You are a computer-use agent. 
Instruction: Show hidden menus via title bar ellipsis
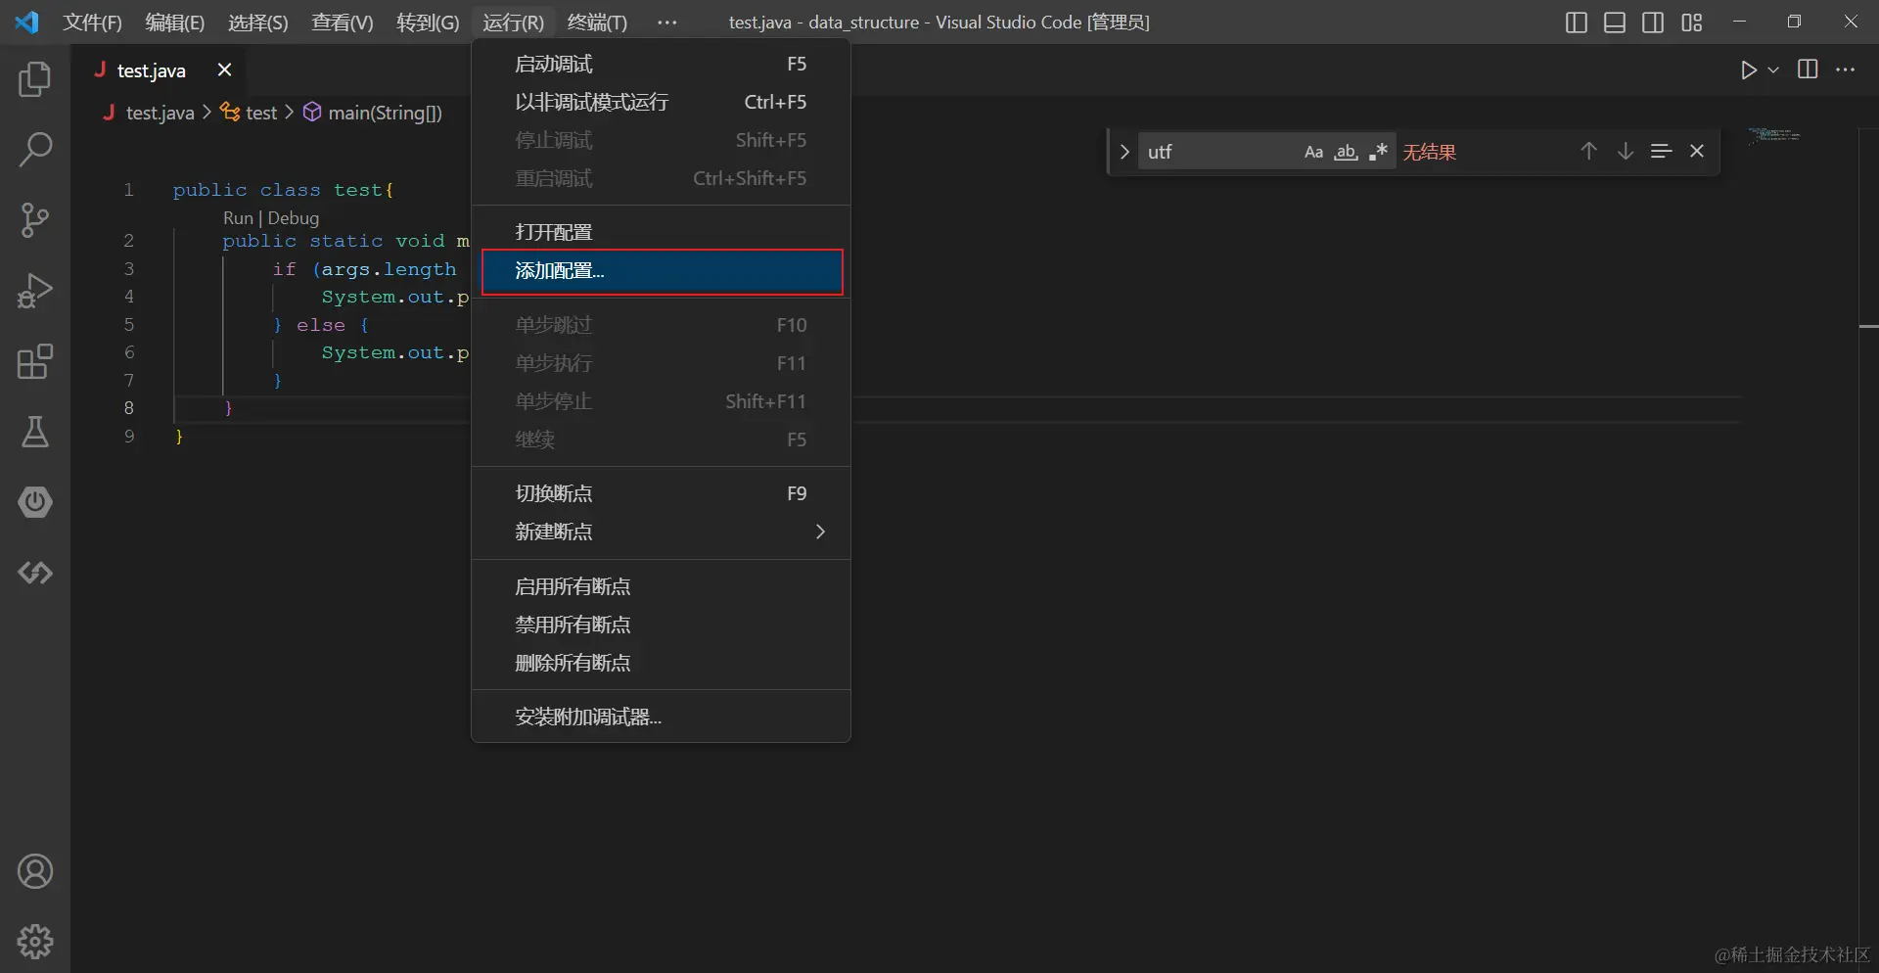point(666,23)
